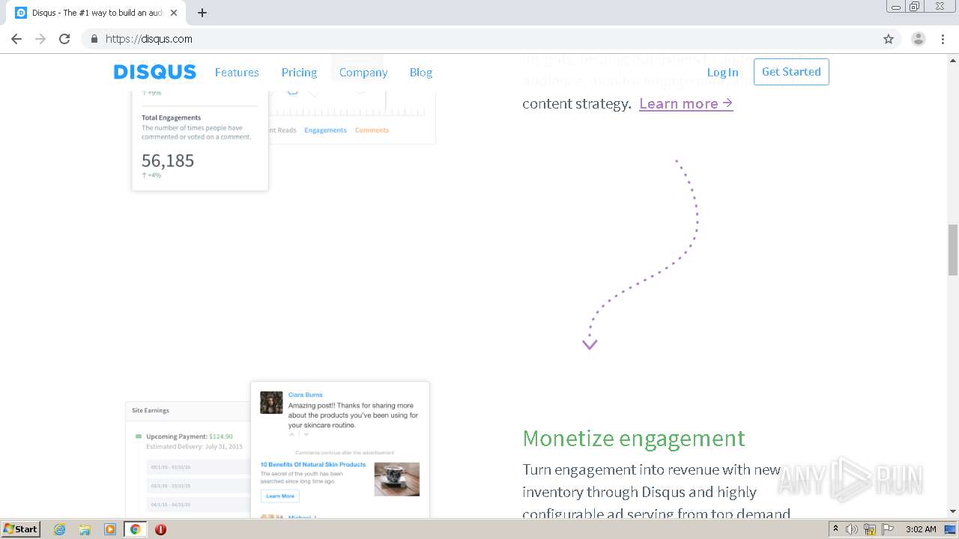This screenshot has height=539, width=959.
Task: Click the coffee cup ad thumbnail
Action: click(x=397, y=479)
